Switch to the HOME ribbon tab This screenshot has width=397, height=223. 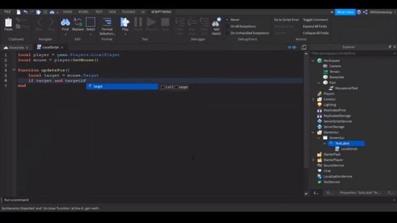tap(68, 12)
